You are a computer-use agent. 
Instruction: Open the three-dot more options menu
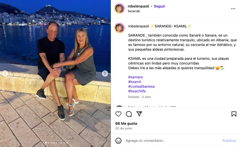coord(233,9)
